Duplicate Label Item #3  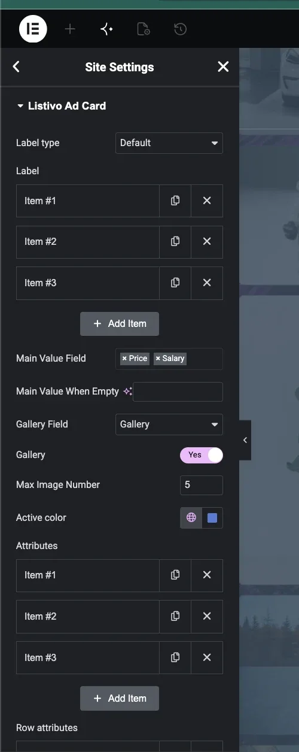175,283
